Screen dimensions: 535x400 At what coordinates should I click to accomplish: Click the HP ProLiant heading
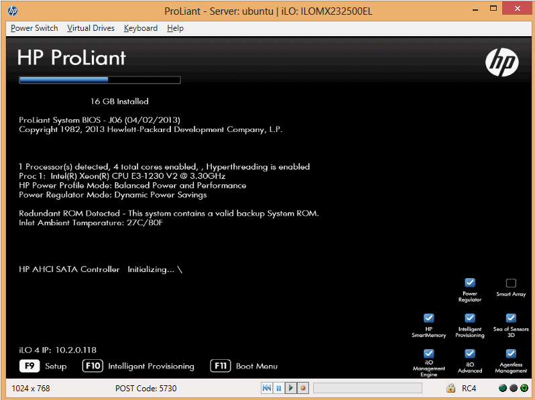(x=72, y=58)
